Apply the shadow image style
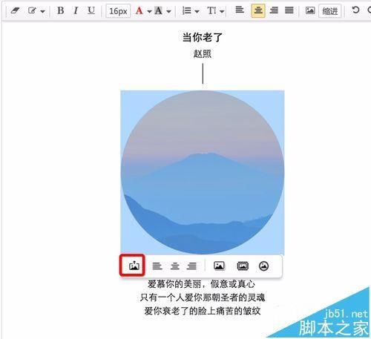371x339 pixels. 219,266
